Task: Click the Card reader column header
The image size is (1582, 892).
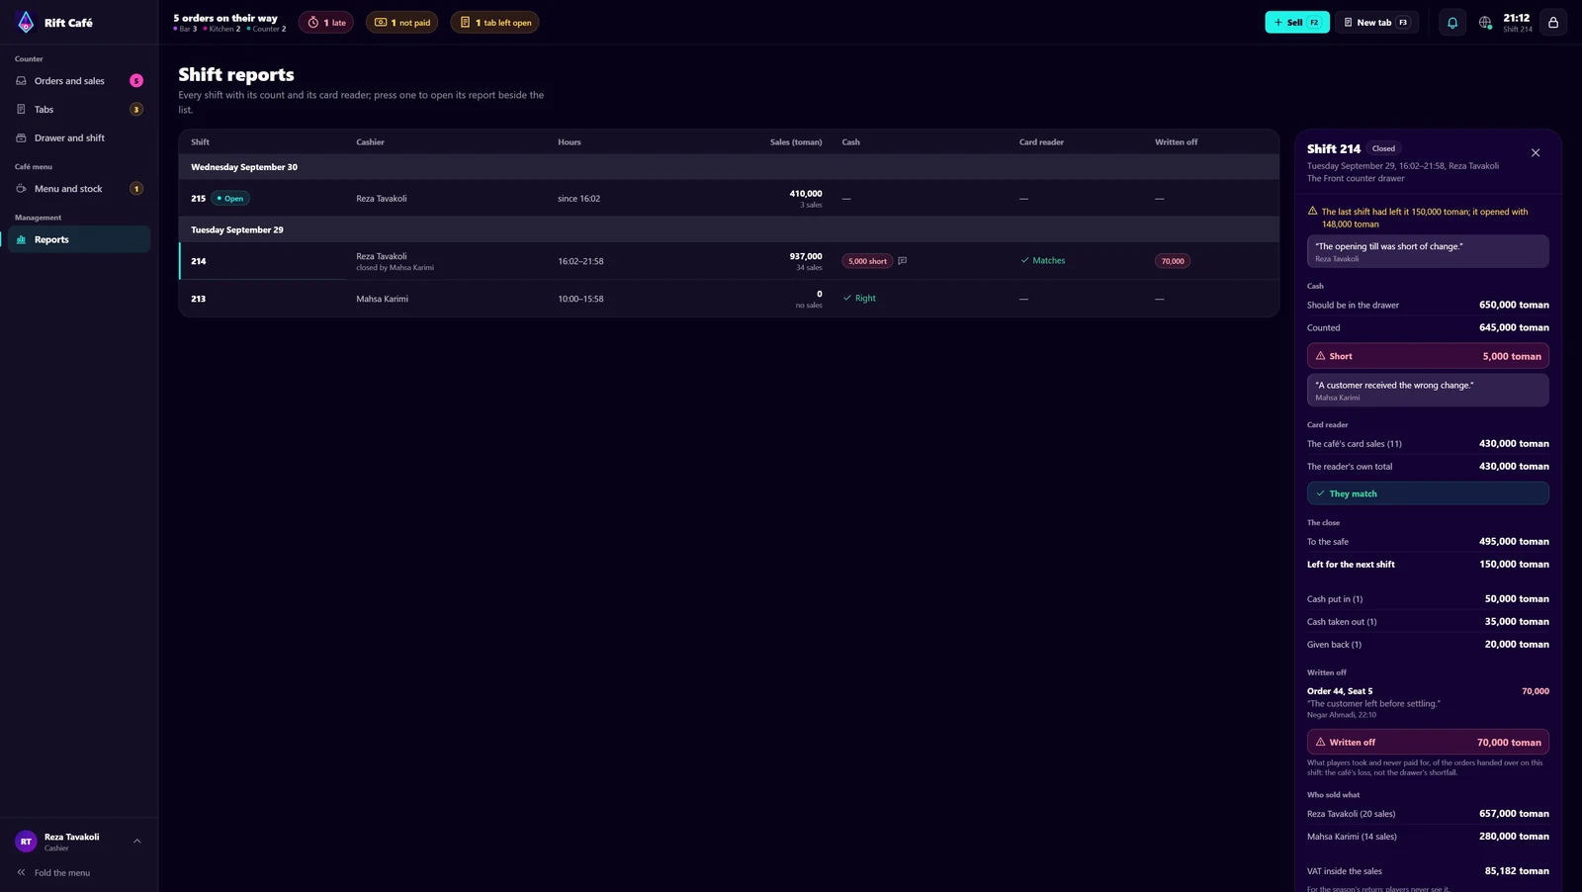Action: (1041, 142)
